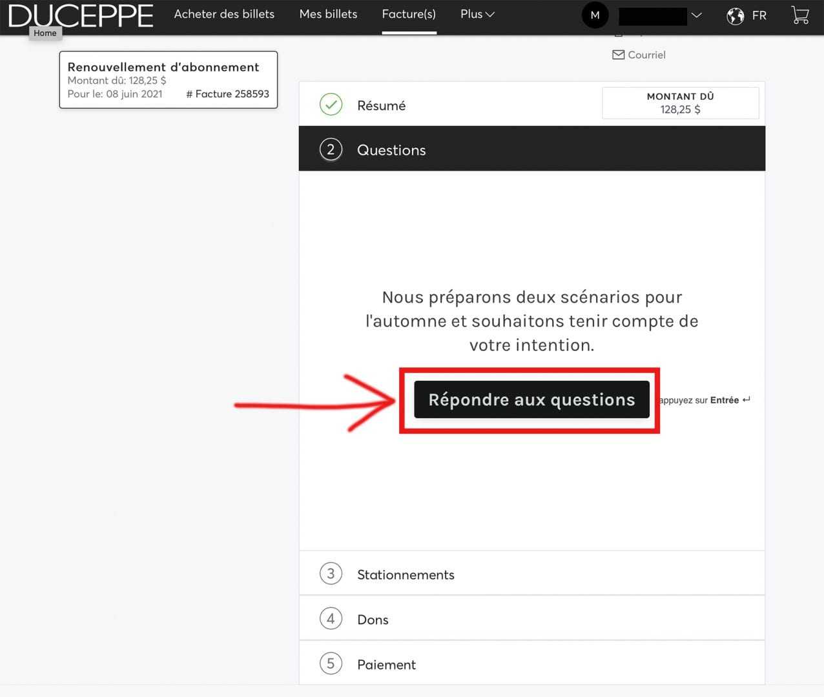
Task: Click the Répondre aux questions button
Action: [x=531, y=400]
